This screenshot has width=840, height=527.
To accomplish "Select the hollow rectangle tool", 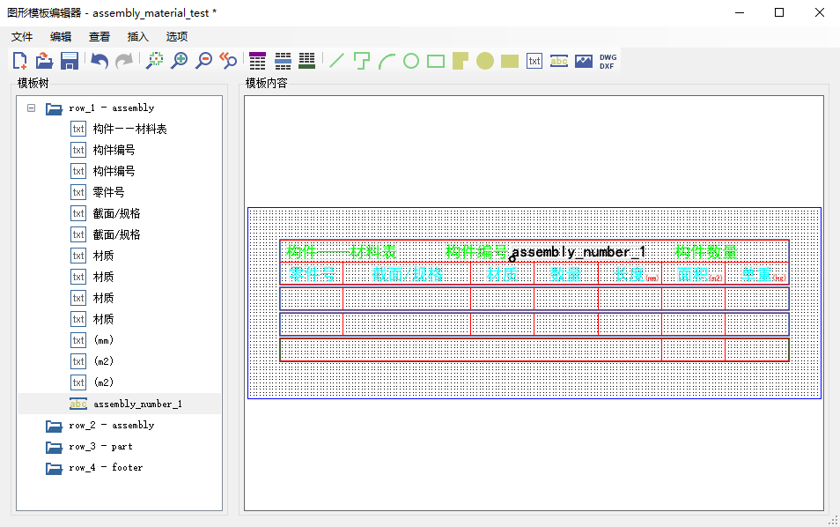I will 436,61.
